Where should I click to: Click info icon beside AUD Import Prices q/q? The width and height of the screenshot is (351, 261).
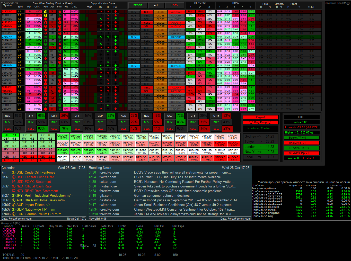[14, 205]
